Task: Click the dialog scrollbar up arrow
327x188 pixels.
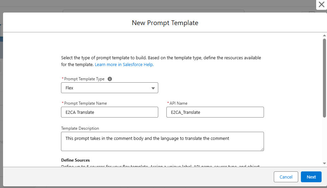Action: click(324, 36)
